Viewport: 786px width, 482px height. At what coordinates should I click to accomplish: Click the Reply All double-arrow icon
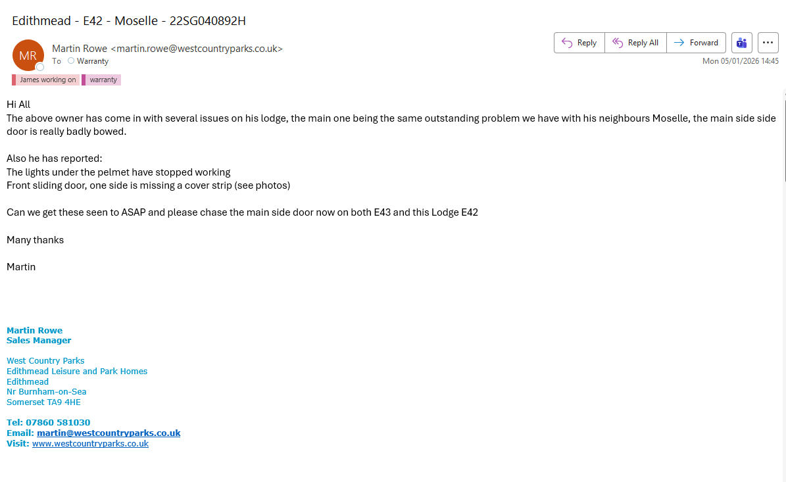[x=617, y=43]
